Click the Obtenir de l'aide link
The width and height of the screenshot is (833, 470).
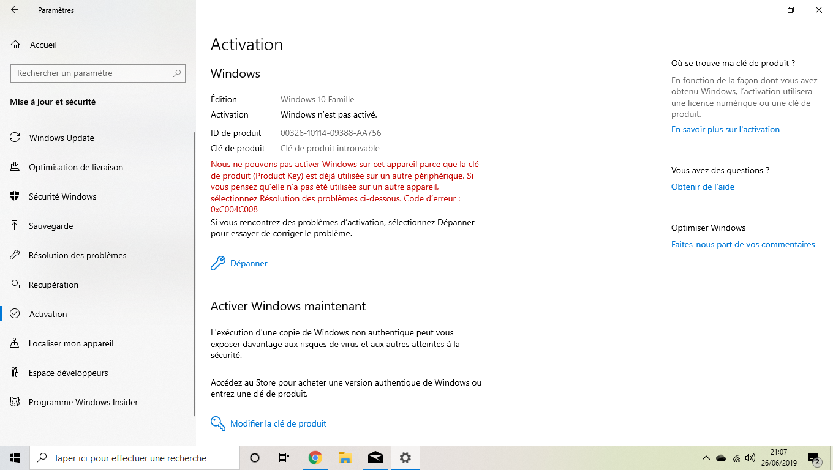(x=703, y=187)
